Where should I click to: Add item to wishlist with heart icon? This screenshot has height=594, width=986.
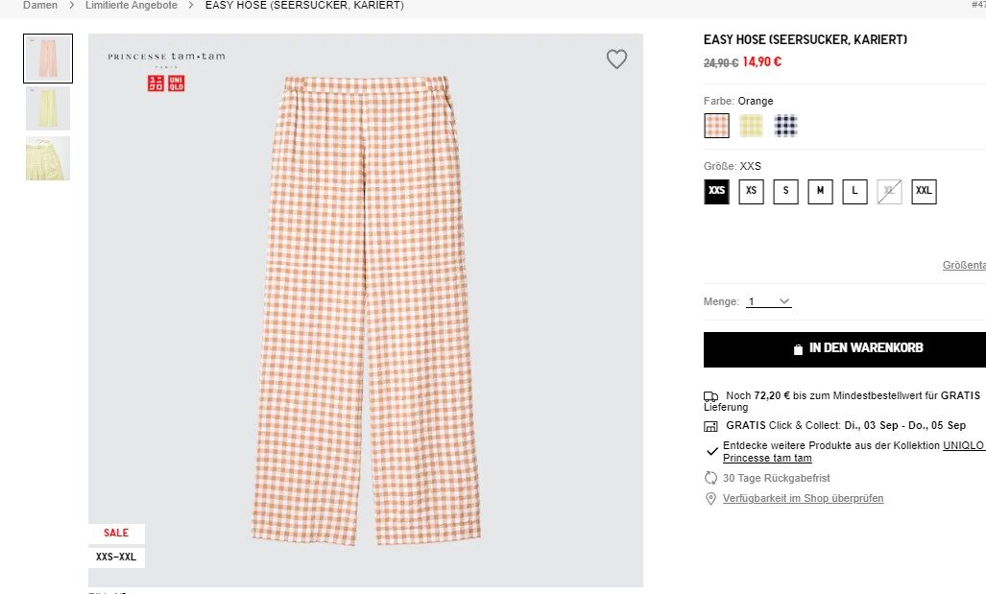point(616,59)
